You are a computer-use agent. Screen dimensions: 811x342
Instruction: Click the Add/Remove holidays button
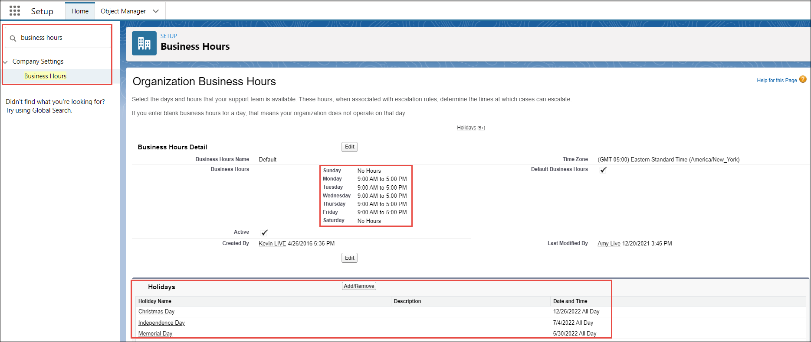[x=359, y=286]
